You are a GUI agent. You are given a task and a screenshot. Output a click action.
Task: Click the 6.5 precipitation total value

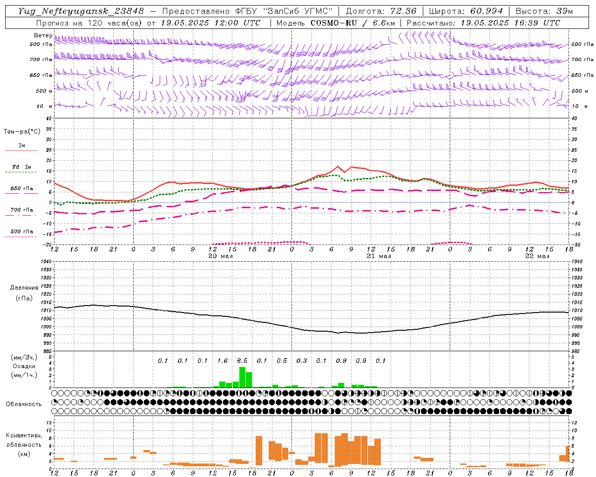point(242,361)
